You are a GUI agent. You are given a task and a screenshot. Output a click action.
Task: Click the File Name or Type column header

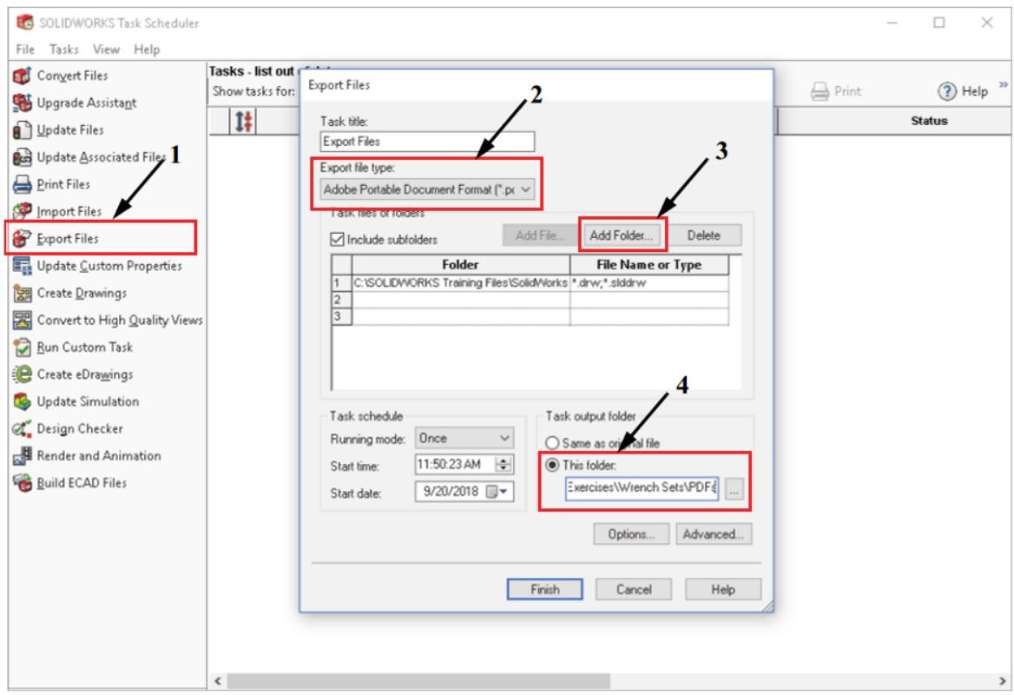coord(649,265)
